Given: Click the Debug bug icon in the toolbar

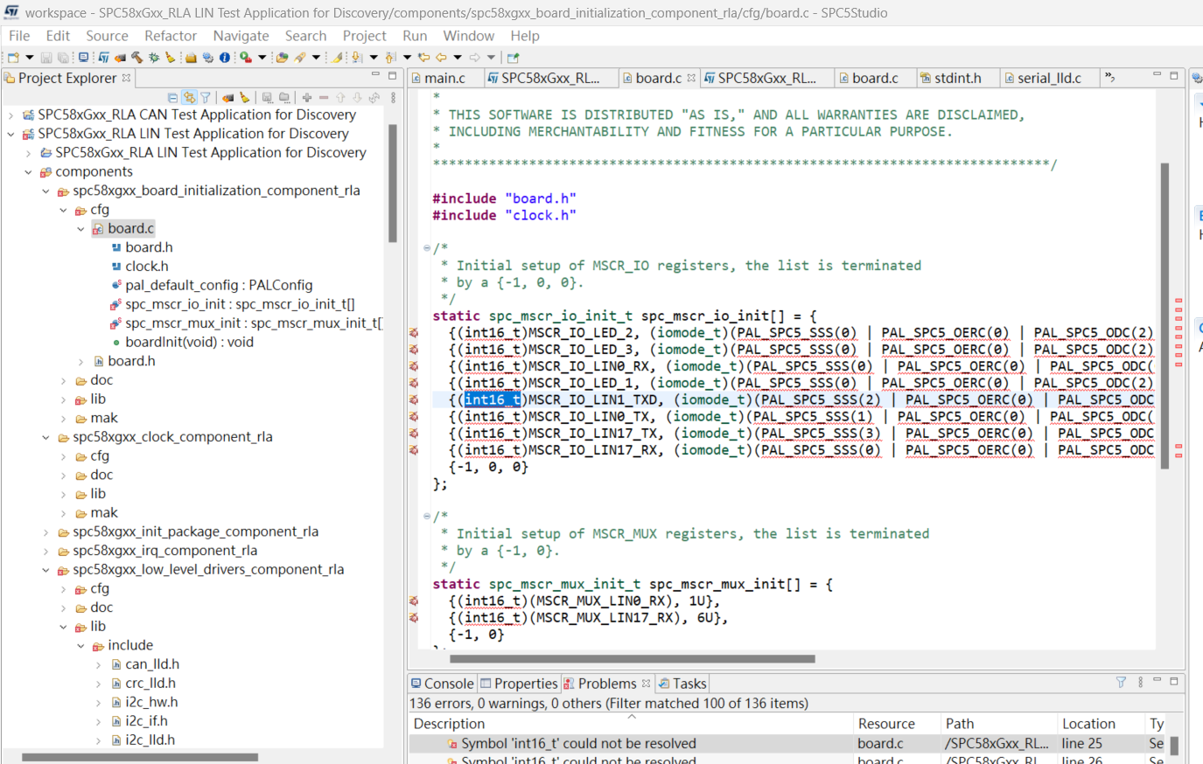Looking at the screenshot, I should (153, 56).
